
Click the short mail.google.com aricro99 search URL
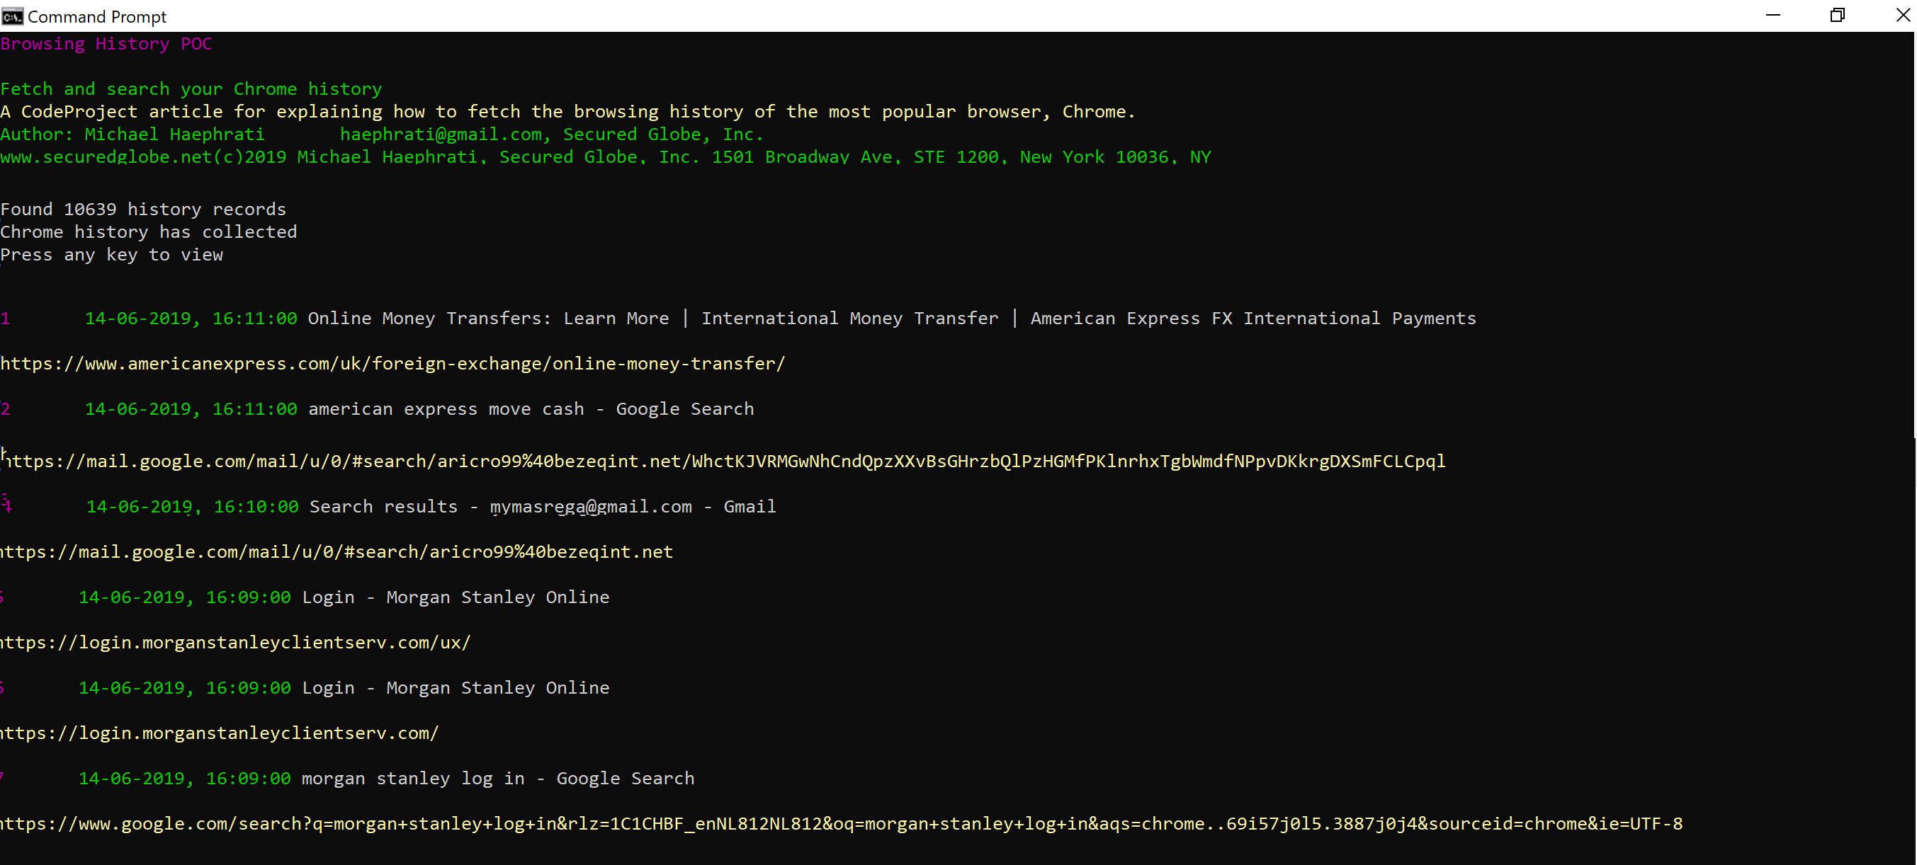(x=337, y=552)
